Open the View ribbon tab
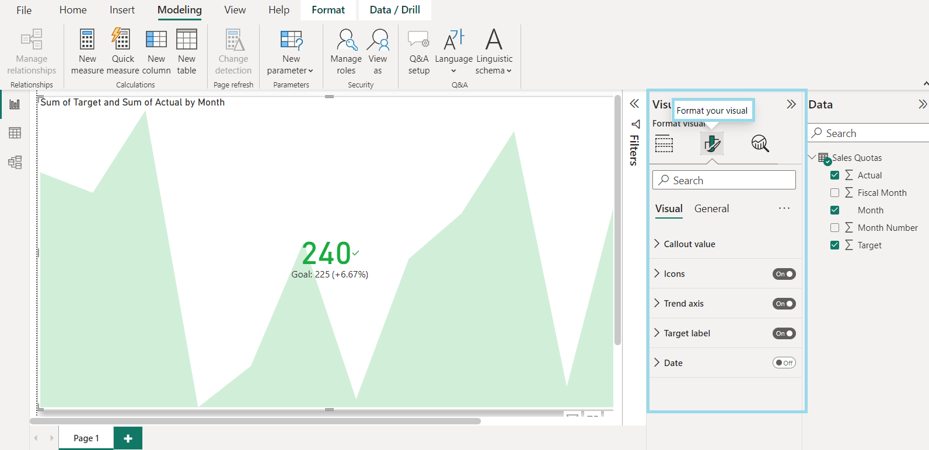Screen dimensions: 929x450 pos(235,10)
